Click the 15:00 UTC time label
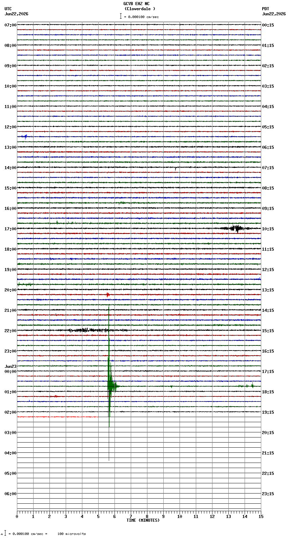 pos(11,188)
